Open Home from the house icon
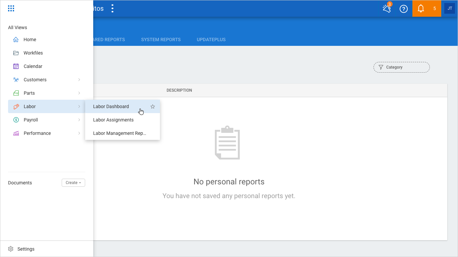 click(16, 39)
